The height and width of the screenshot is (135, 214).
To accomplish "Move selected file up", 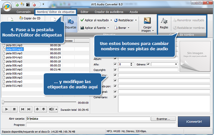I will (37, 109).
